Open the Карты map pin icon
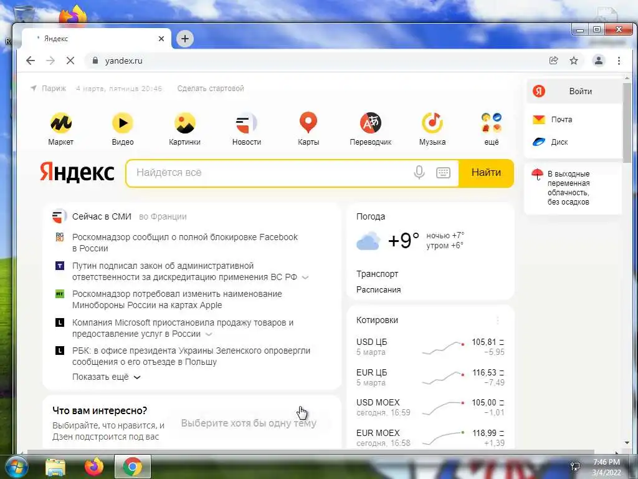Screen dimensions: 638x479 coord(308,123)
